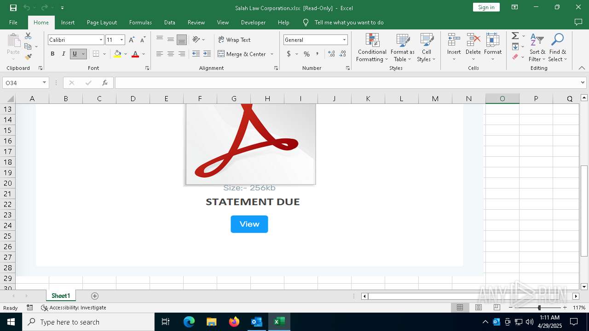
Task: Expand the General number format dropdown
Action: [344, 40]
